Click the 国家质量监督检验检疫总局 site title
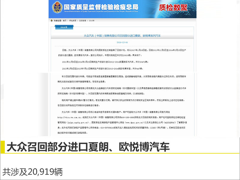The height and width of the screenshot is (180, 240). click(101, 7)
